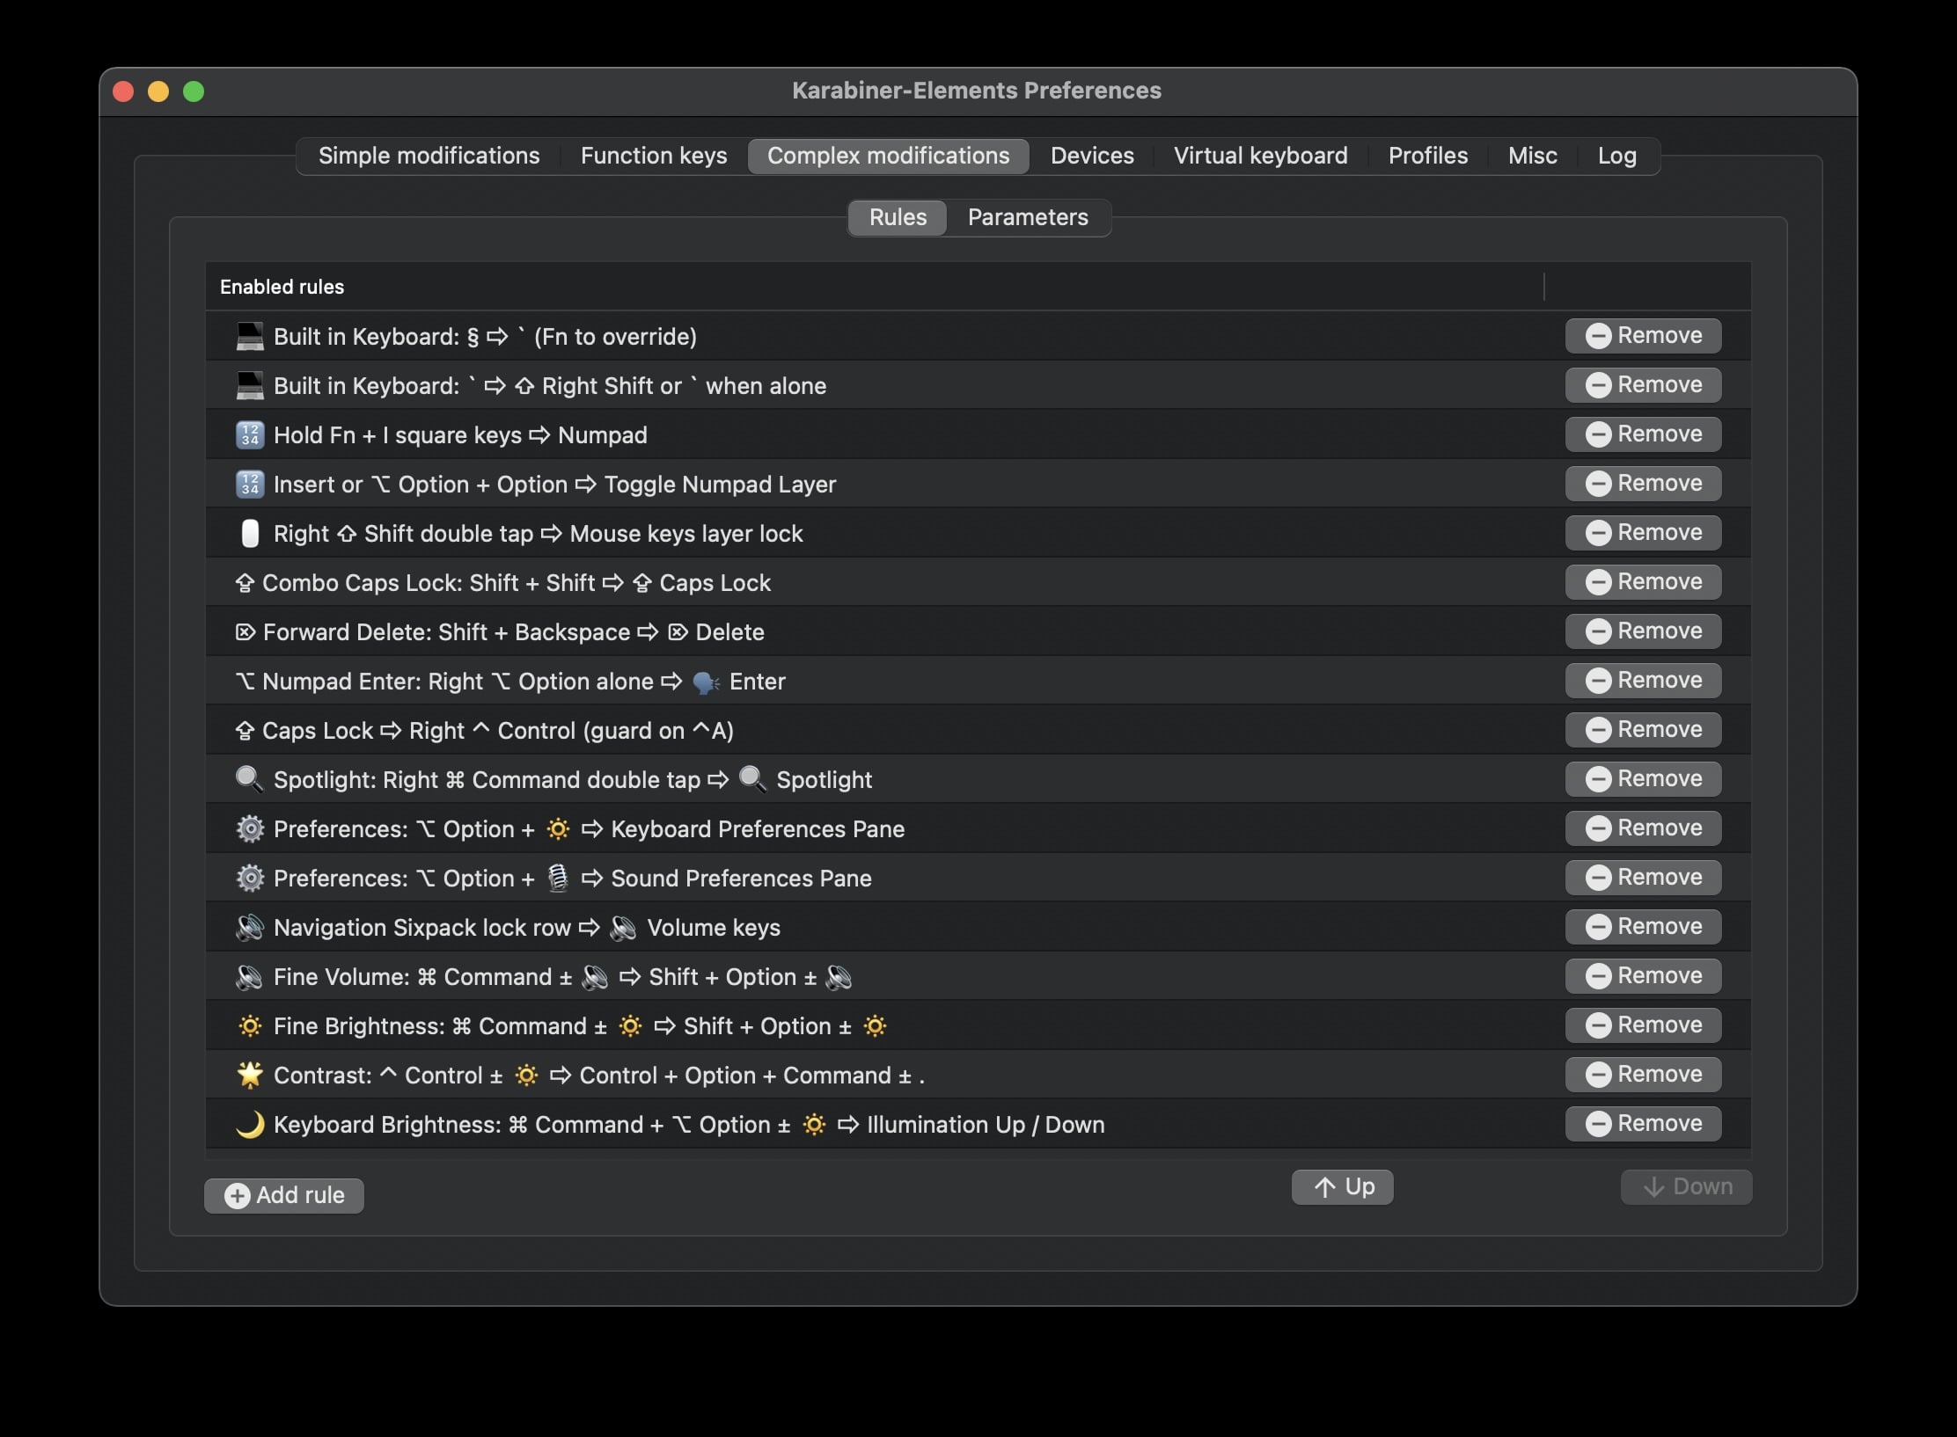Open the Log tab
The width and height of the screenshot is (1957, 1437).
1617,156
